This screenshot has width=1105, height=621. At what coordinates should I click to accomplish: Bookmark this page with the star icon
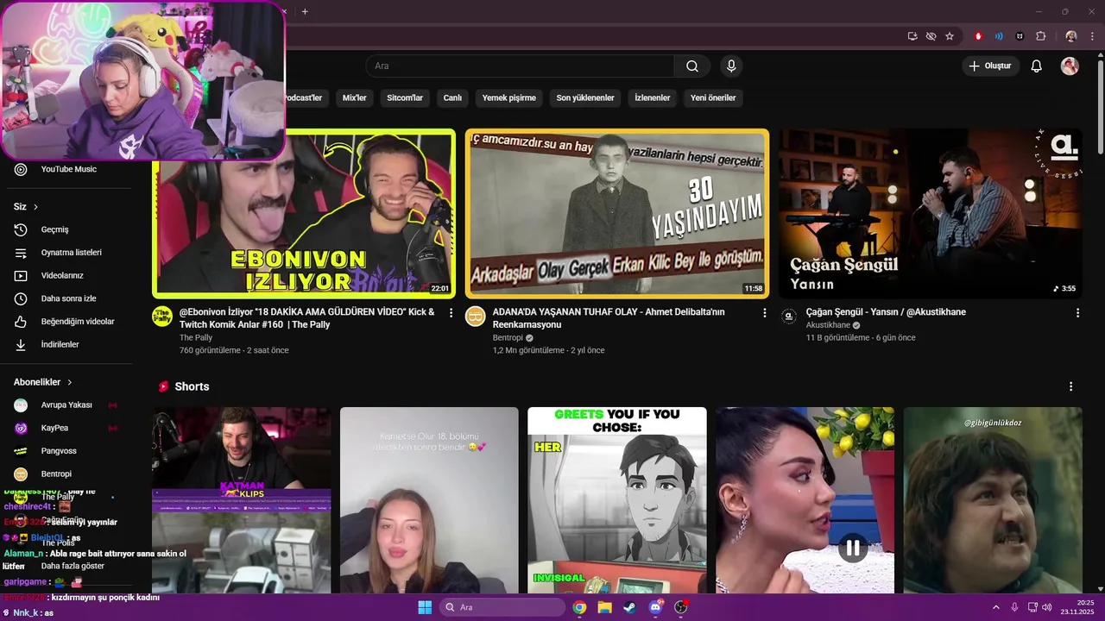[950, 36]
